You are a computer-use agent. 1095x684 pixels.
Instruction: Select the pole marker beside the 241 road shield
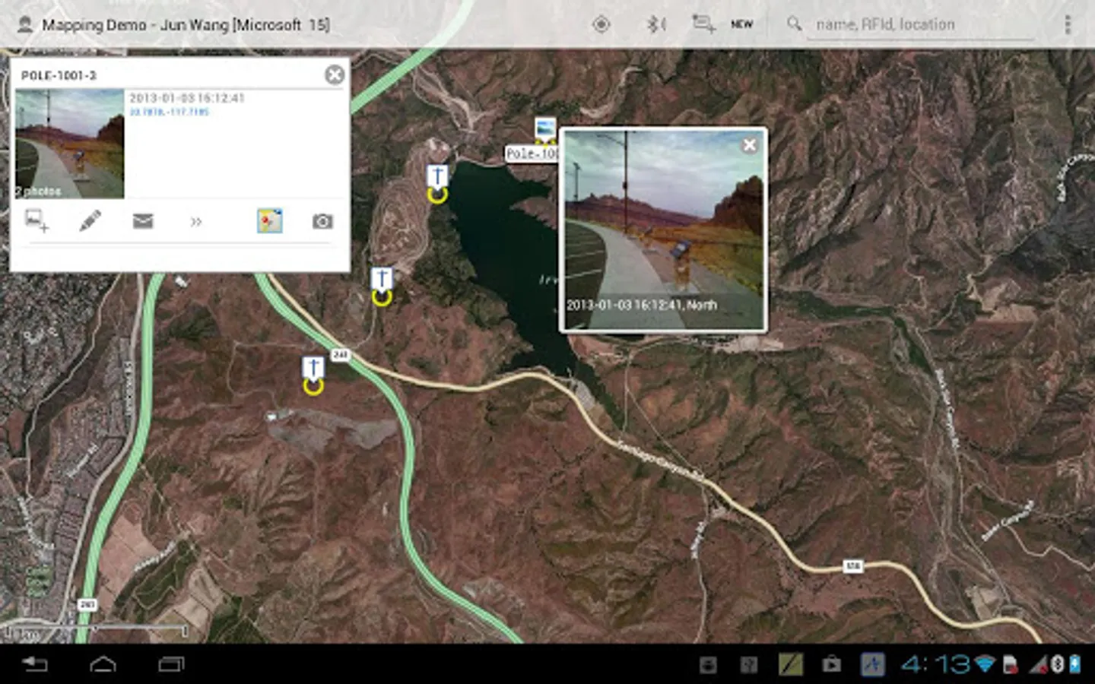(313, 375)
